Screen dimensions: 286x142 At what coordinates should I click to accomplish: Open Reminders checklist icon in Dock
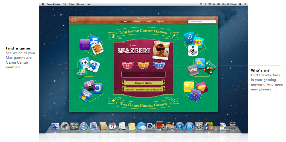[122, 126]
